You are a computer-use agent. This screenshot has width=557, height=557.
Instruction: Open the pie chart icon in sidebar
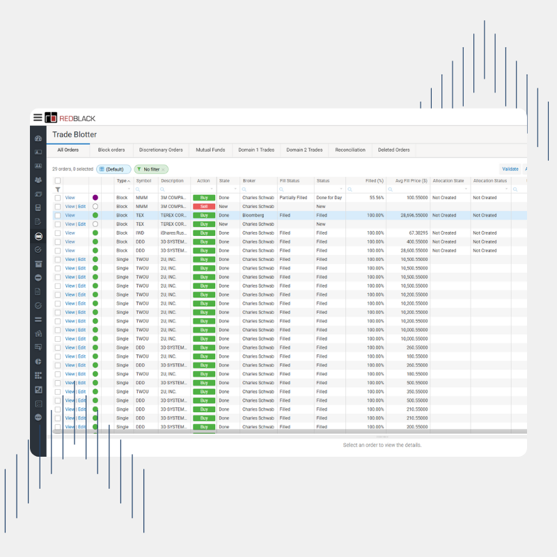pyautogui.click(x=38, y=361)
